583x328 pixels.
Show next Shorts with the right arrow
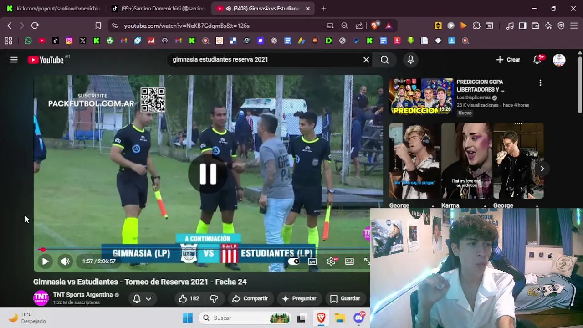[x=542, y=169]
